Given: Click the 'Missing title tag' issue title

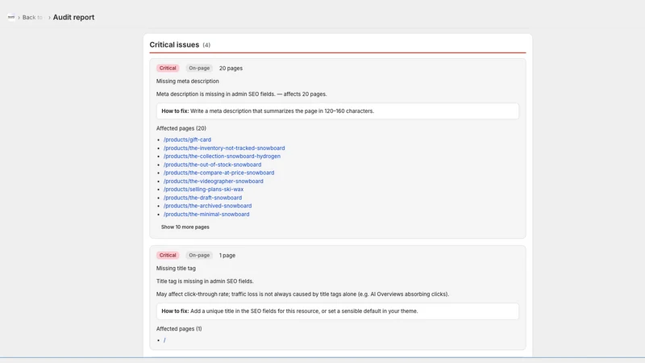Looking at the screenshot, I should pyautogui.click(x=176, y=269).
